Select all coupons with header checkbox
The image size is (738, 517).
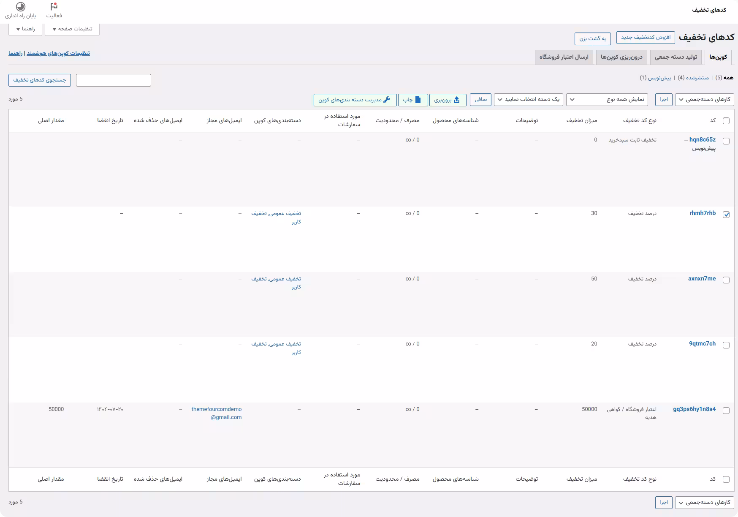pyautogui.click(x=726, y=121)
